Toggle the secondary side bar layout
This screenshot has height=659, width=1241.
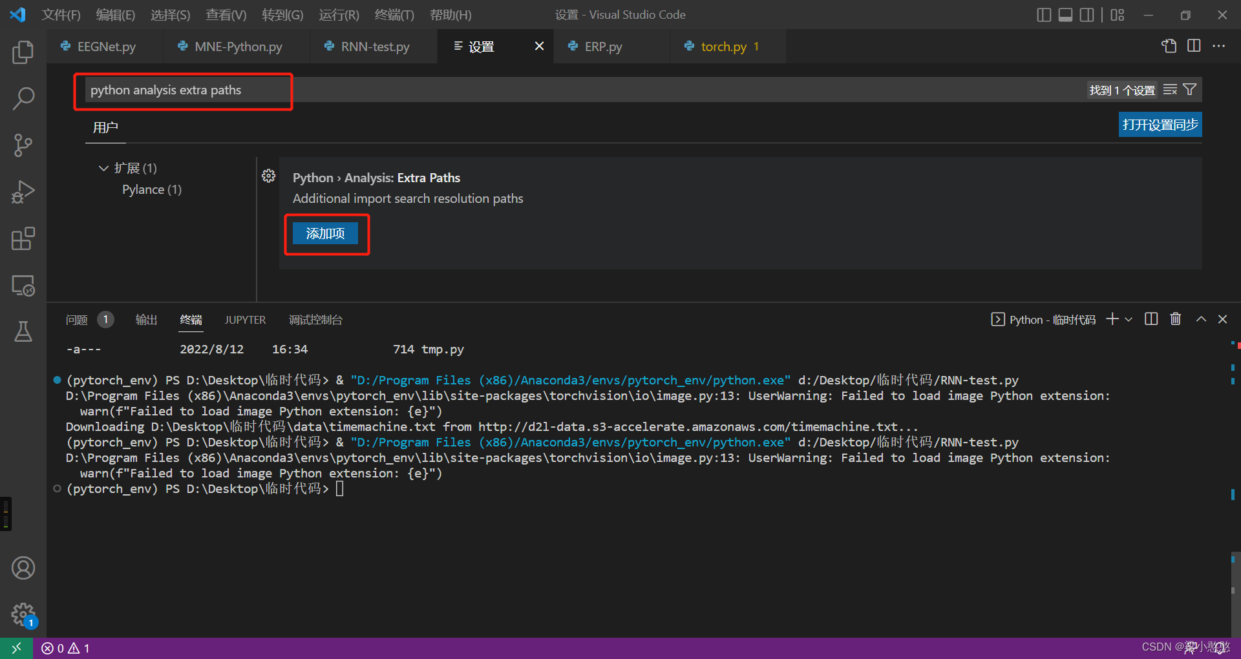point(1087,15)
